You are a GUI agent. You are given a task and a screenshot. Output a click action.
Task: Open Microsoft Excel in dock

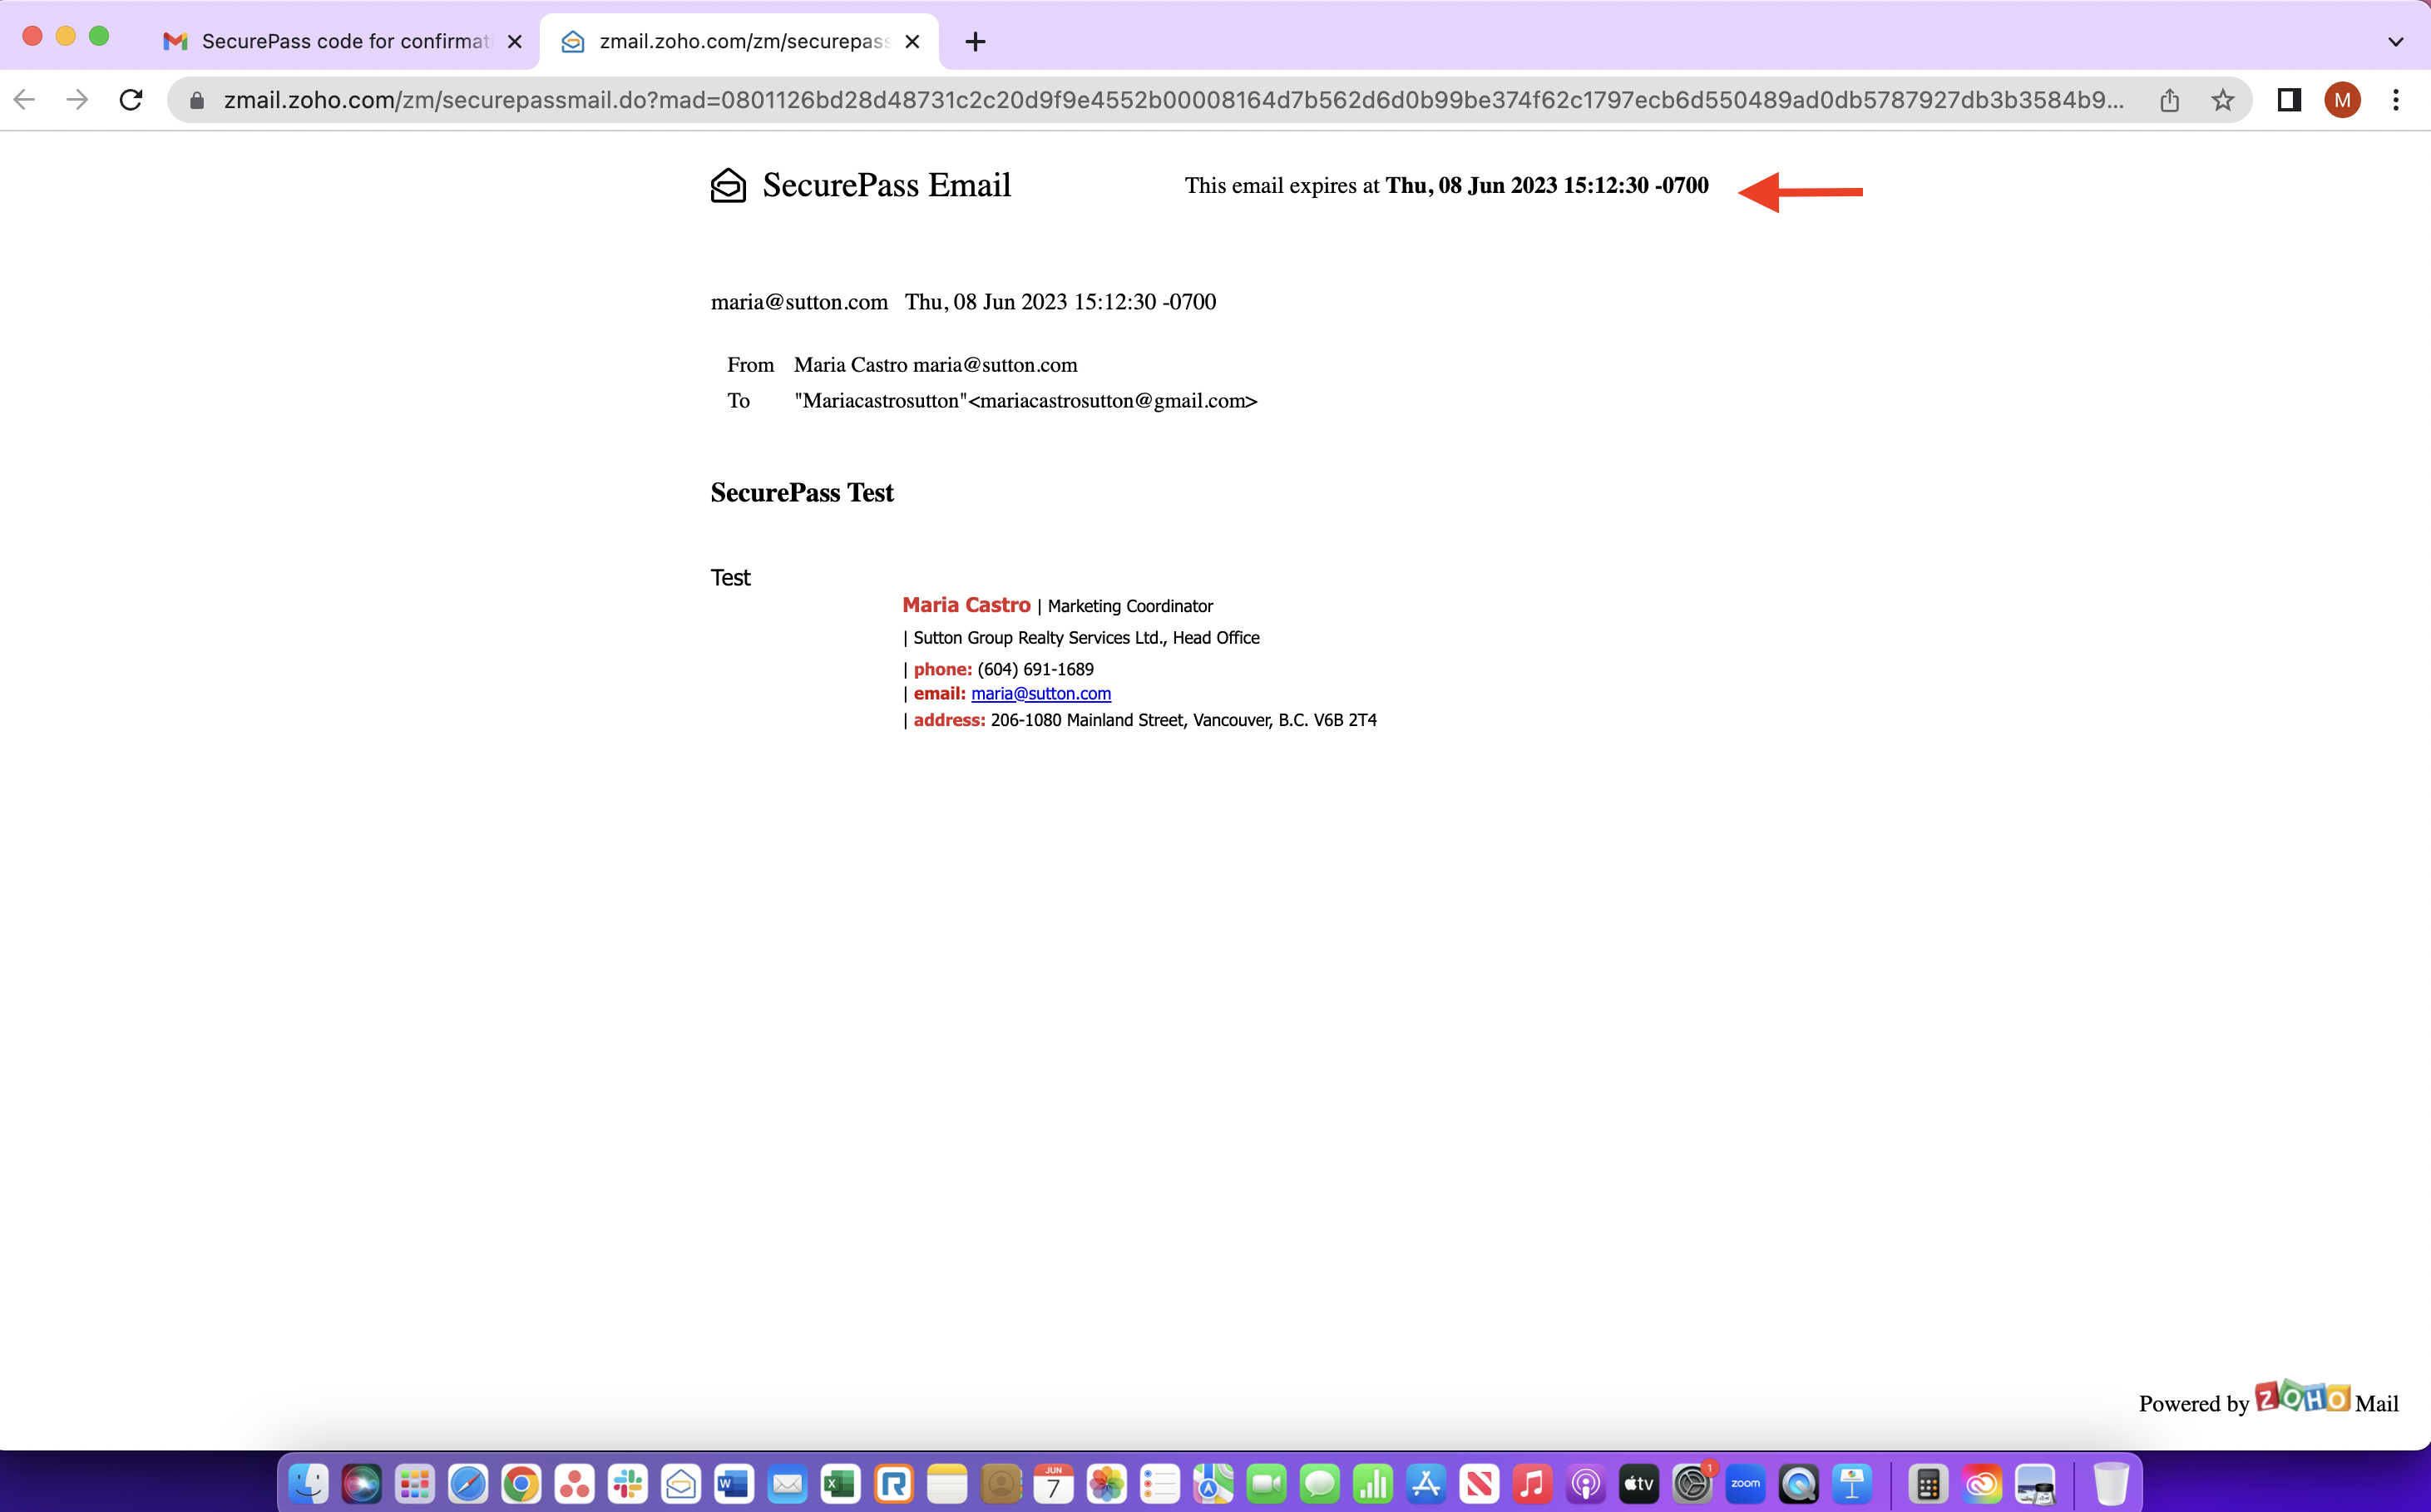840,1484
